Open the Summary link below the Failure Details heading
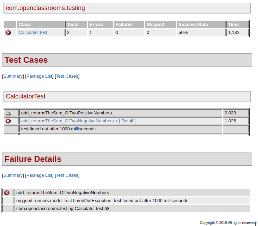 click(13, 175)
